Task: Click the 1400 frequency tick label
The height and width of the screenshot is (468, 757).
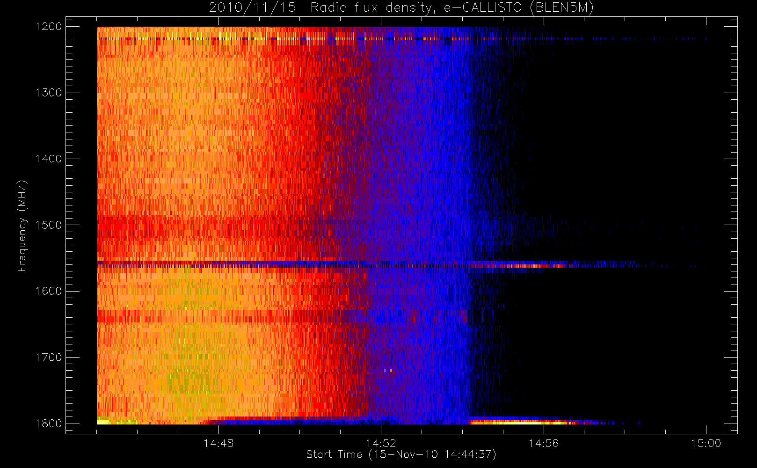Action: (49, 159)
